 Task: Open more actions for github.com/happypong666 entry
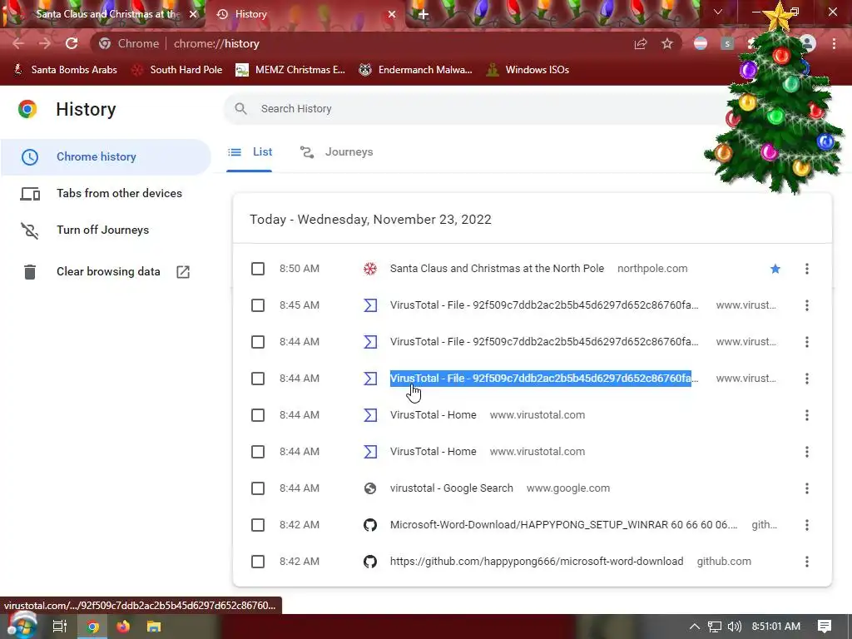(807, 562)
